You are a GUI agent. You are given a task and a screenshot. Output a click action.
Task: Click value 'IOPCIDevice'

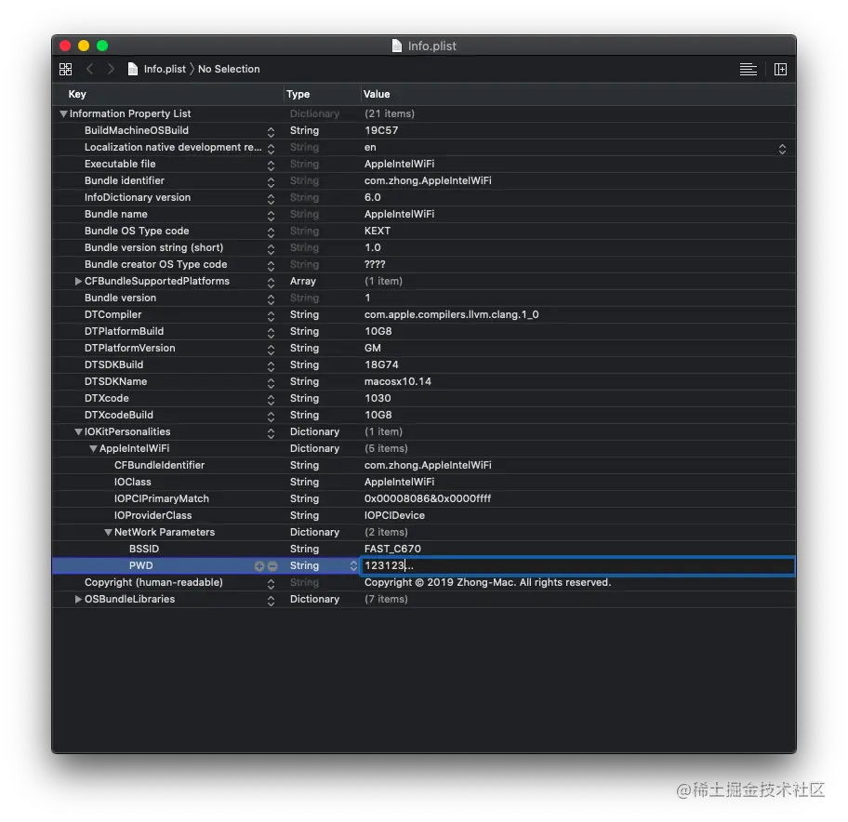coord(394,515)
